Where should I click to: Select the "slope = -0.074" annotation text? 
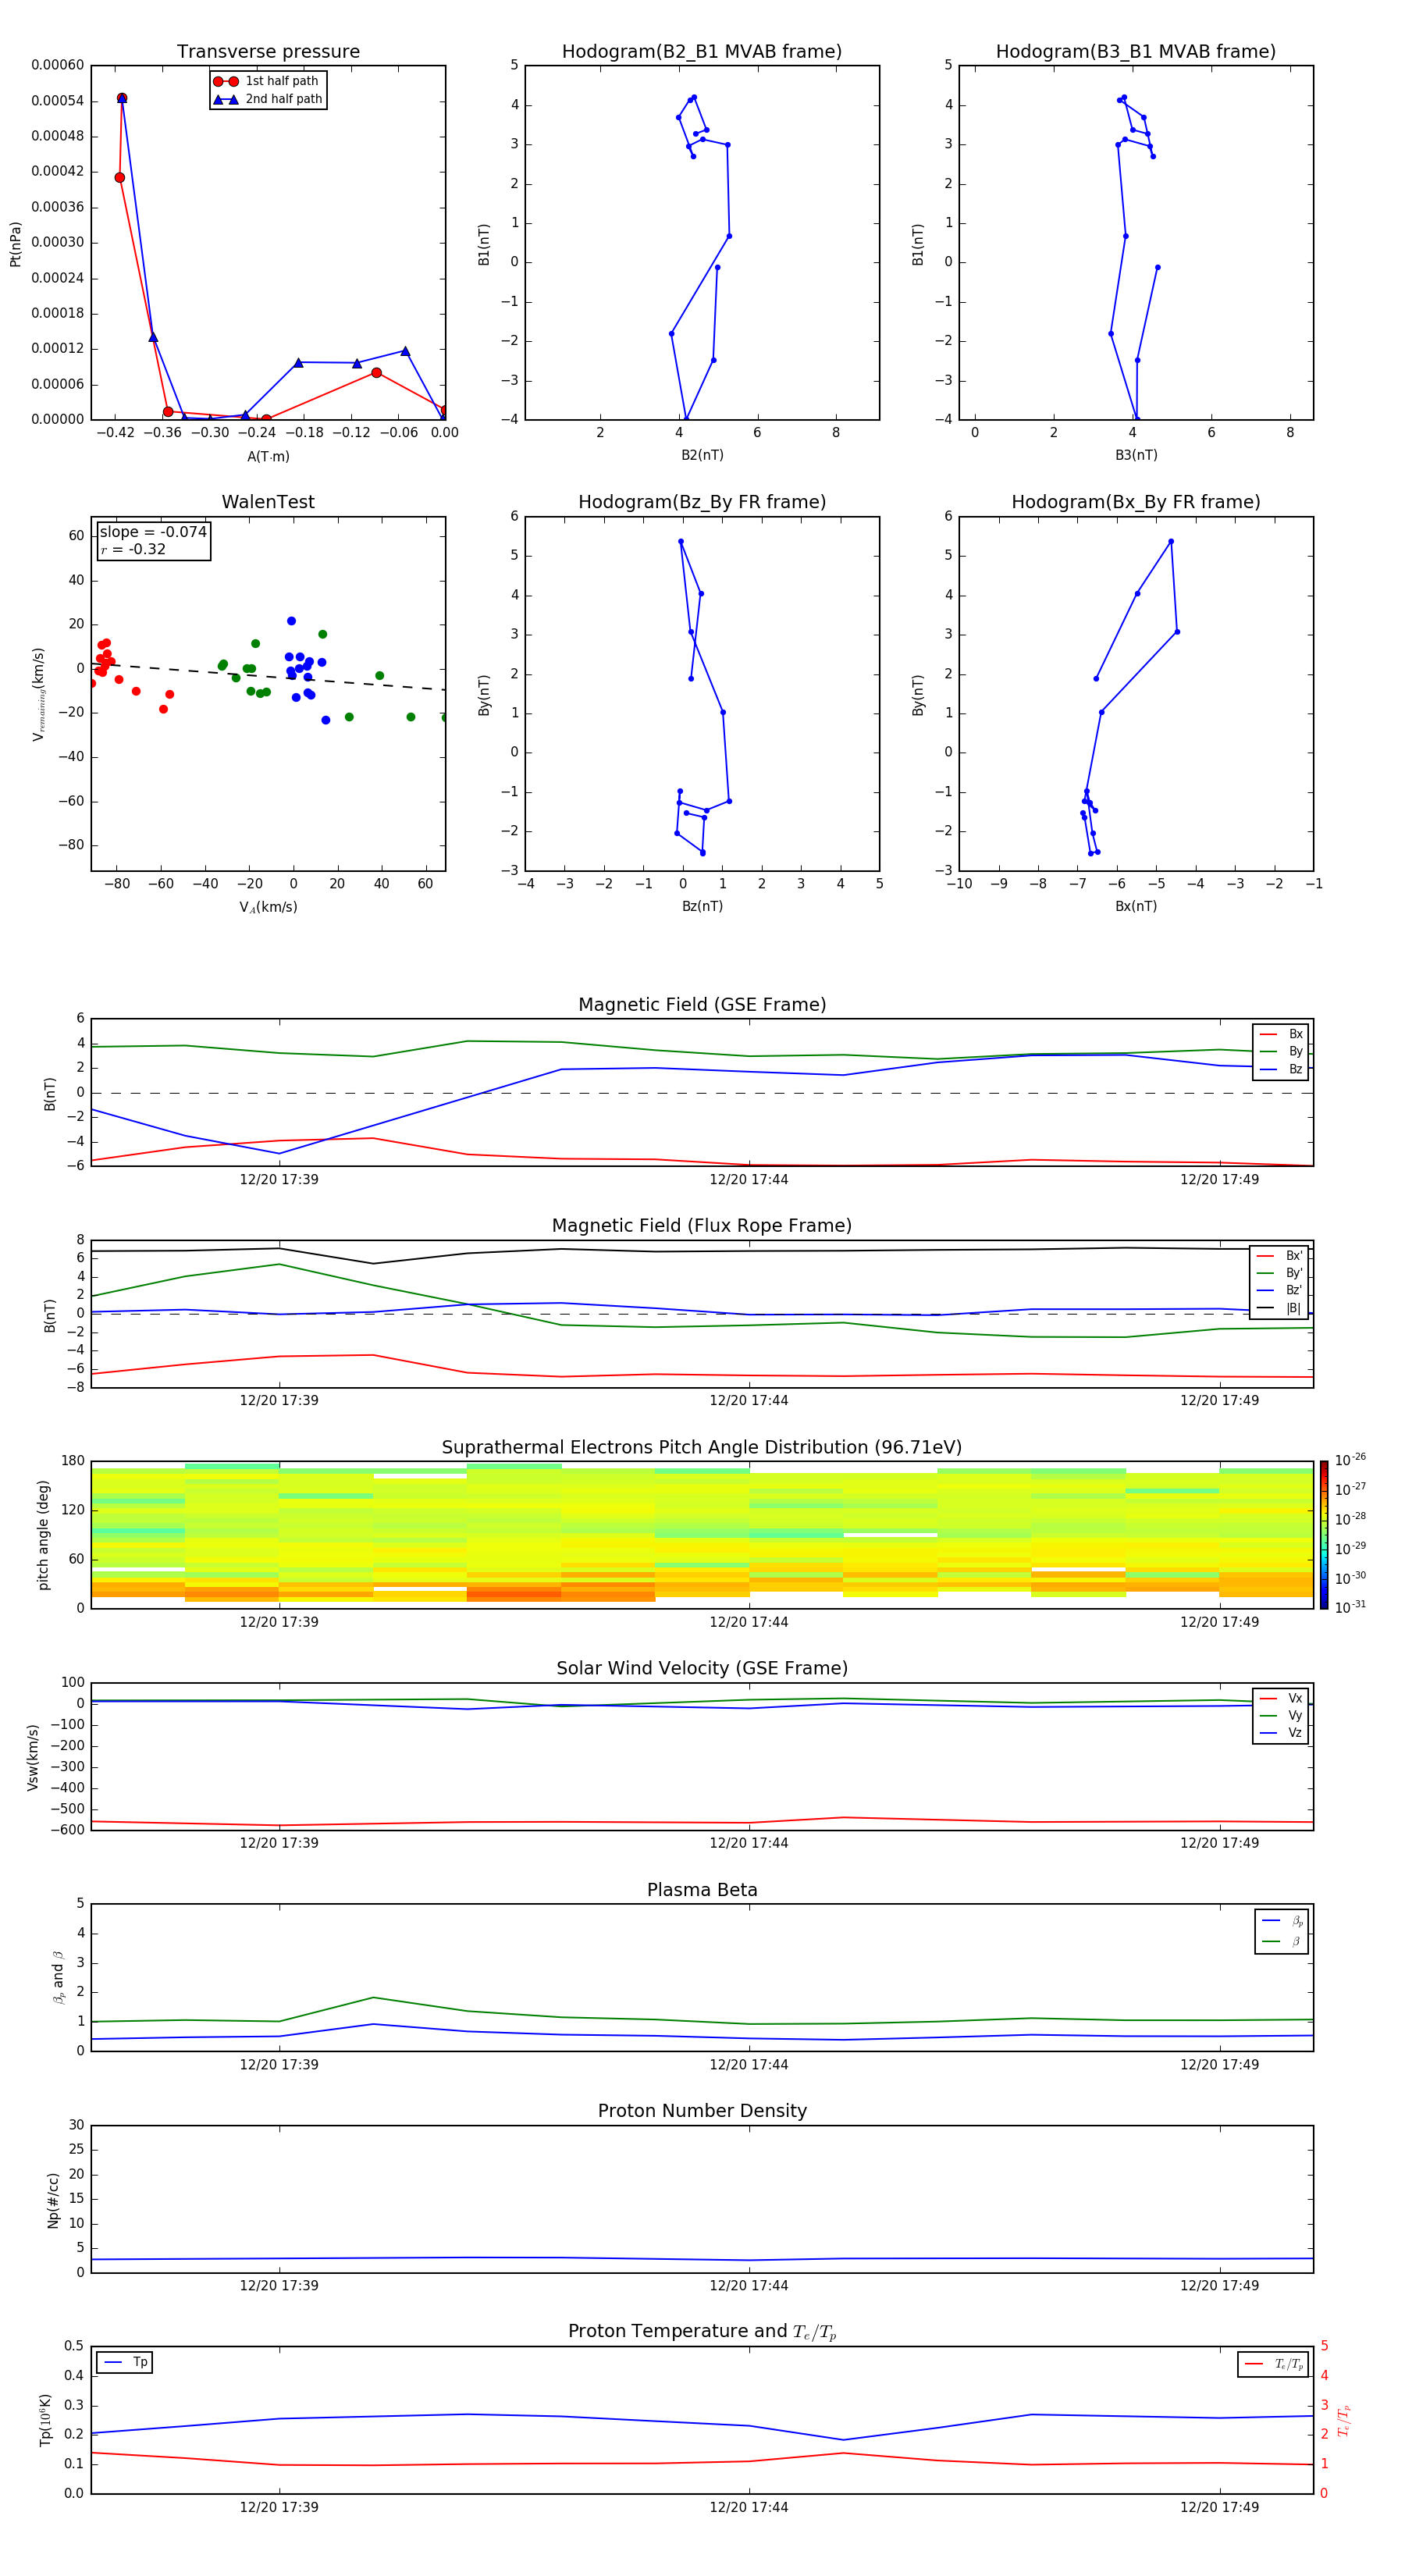coord(153,532)
